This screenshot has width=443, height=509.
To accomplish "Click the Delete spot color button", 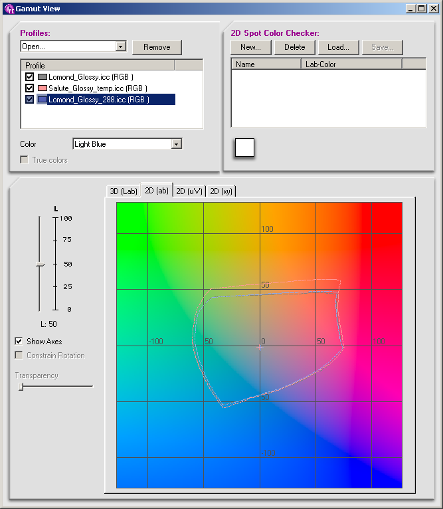I will click(x=295, y=47).
